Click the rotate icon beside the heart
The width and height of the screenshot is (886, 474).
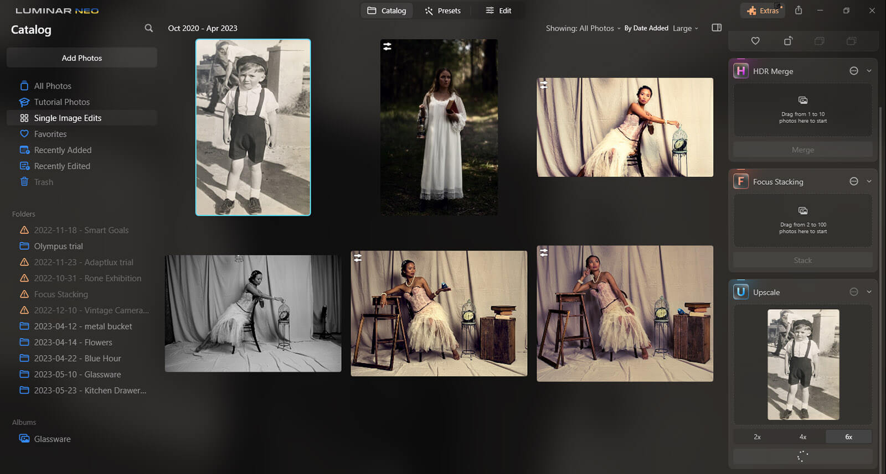[x=787, y=41]
